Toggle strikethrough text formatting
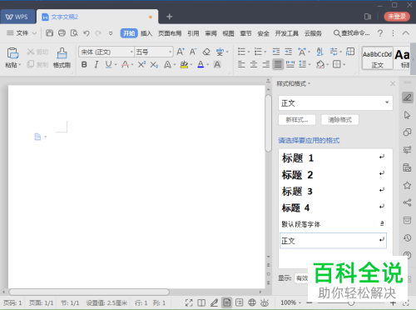This screenshot has width=416, height=310. (125, 65)
